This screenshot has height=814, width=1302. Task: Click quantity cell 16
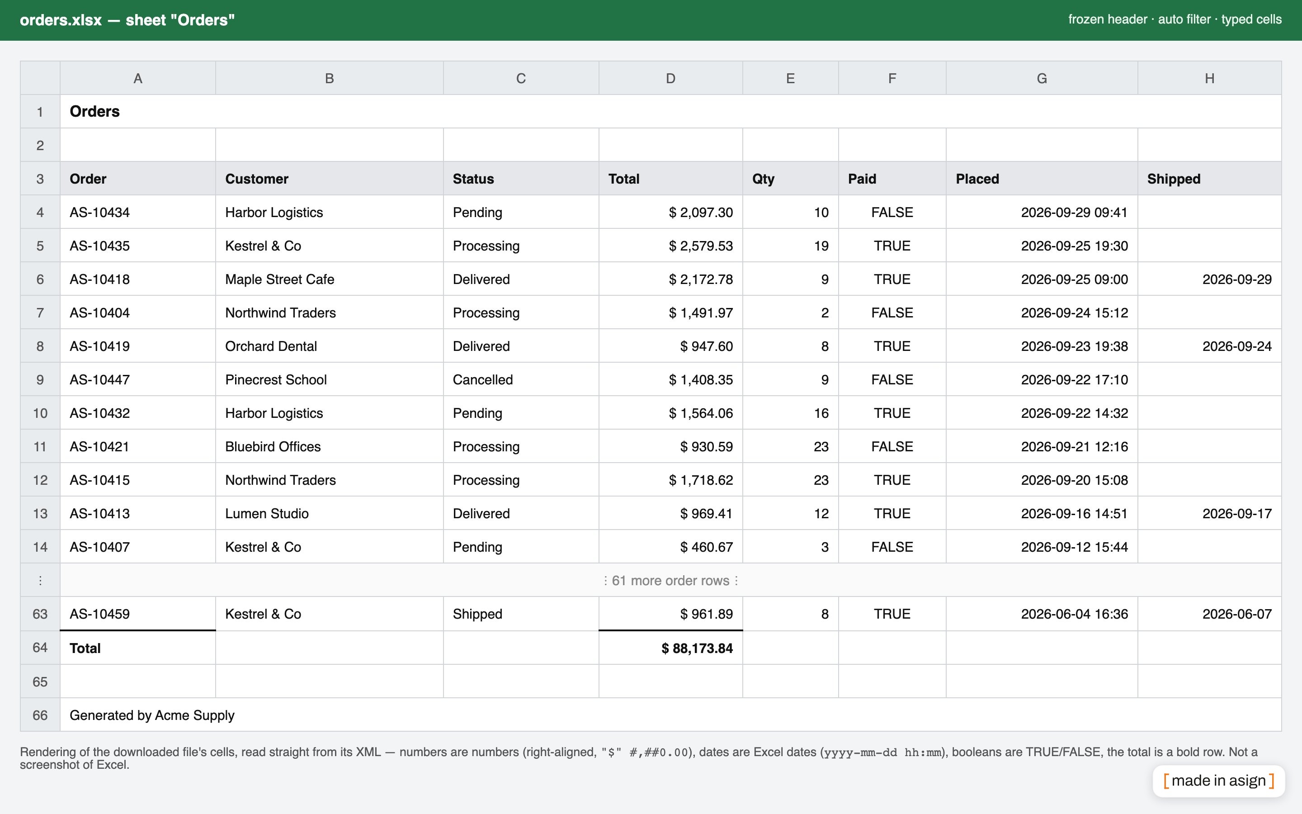pyautogui.click(x=790, y=413)
